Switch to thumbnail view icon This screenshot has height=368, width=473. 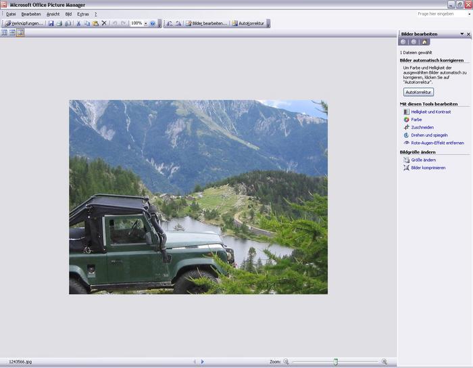point(4,32)
